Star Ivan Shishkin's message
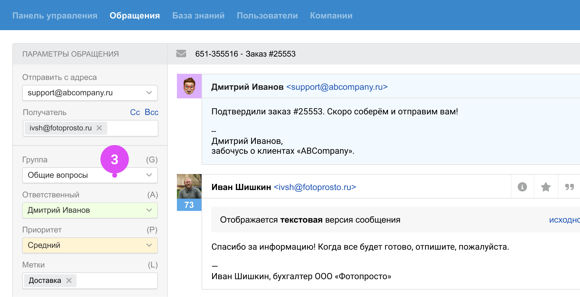Viewport: 580px width, 297px height. pos(545,187)
